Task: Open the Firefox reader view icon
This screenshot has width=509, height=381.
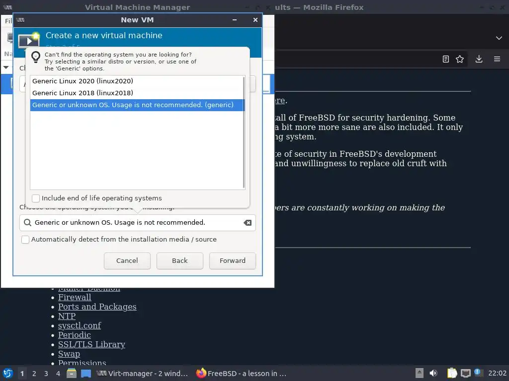Action: (446, 59)
